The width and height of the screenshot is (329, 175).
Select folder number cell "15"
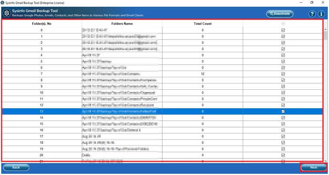click(42, 124)
